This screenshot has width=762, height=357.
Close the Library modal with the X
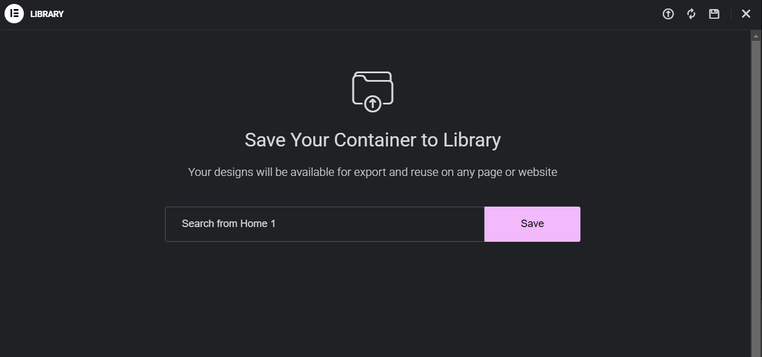tap(746, 14)
